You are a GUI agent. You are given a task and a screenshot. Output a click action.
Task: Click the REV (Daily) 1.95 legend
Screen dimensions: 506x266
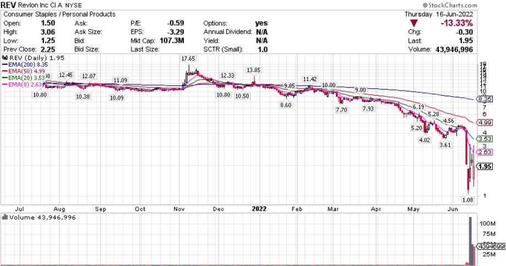point(37,58)
